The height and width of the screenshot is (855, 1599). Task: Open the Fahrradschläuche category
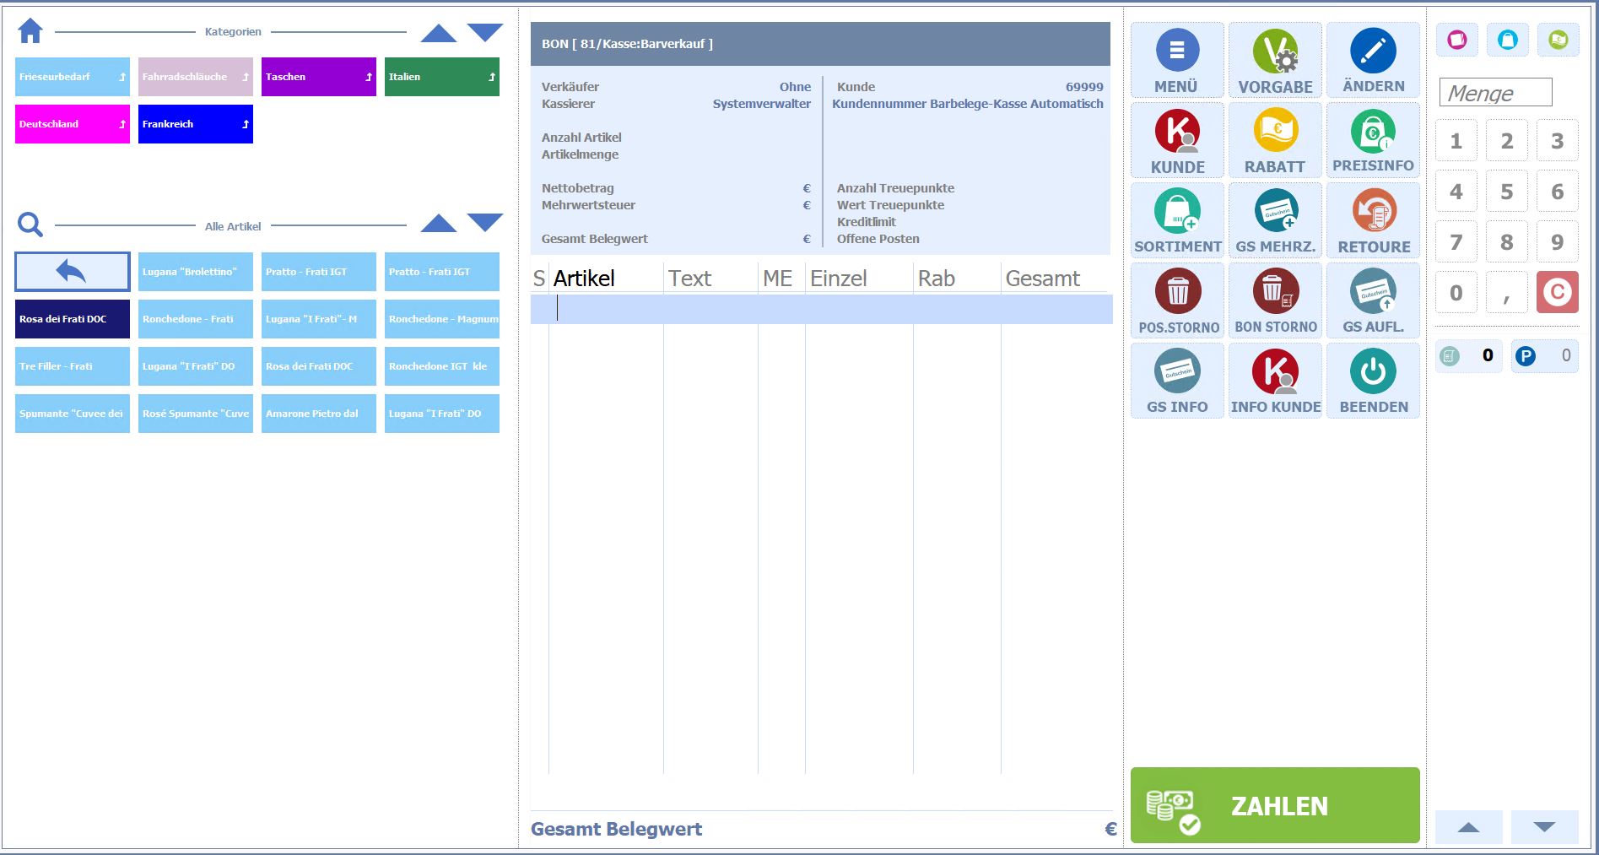tap(196, 77)
